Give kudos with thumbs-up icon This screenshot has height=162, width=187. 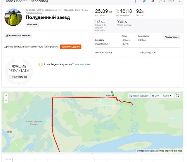click(161, 1)
